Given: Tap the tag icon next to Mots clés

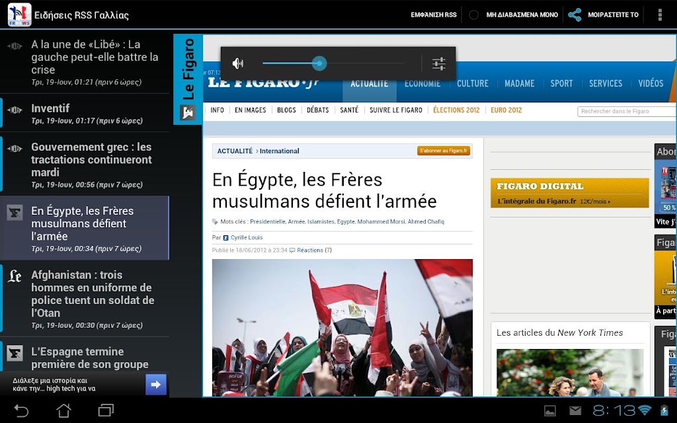Looking at the screenshot, I should 215,222.
